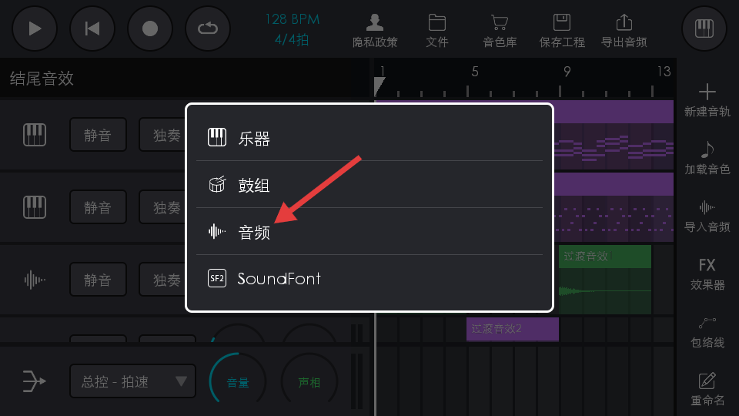Tap the 导出音频 export icon

[624, 30]
